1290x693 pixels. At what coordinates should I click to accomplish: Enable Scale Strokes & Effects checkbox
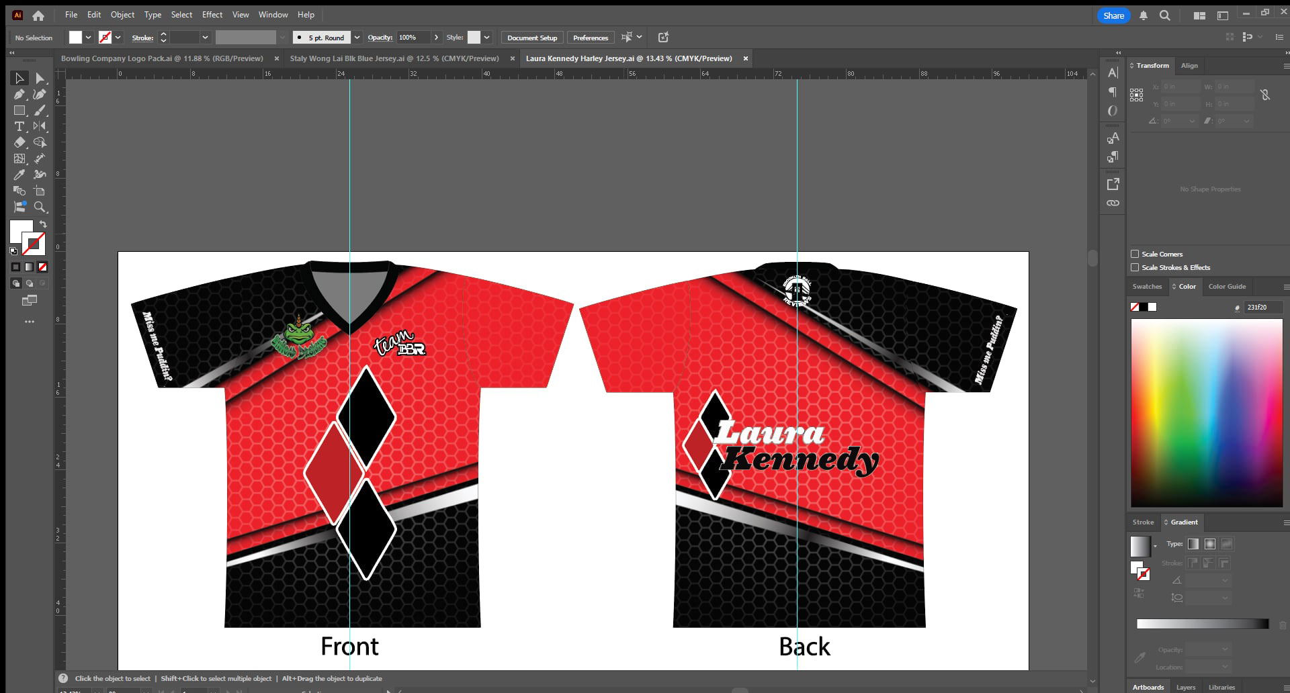click(1135, 267)
